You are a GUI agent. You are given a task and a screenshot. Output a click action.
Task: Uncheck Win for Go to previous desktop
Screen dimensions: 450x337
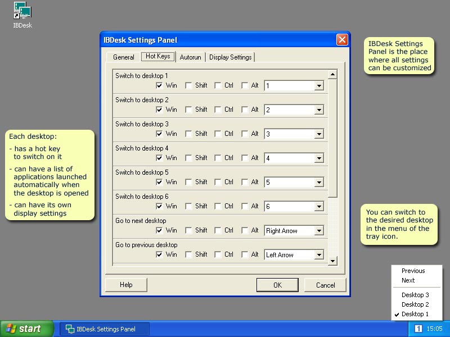(159, 254)
